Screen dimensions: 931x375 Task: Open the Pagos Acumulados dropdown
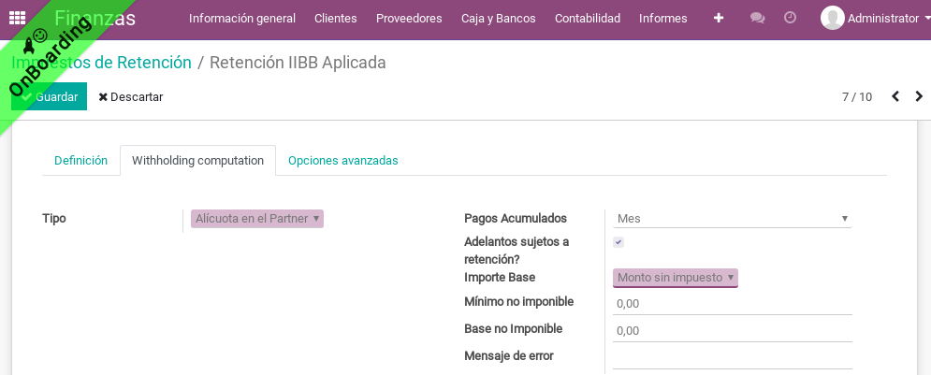point(732,218)
